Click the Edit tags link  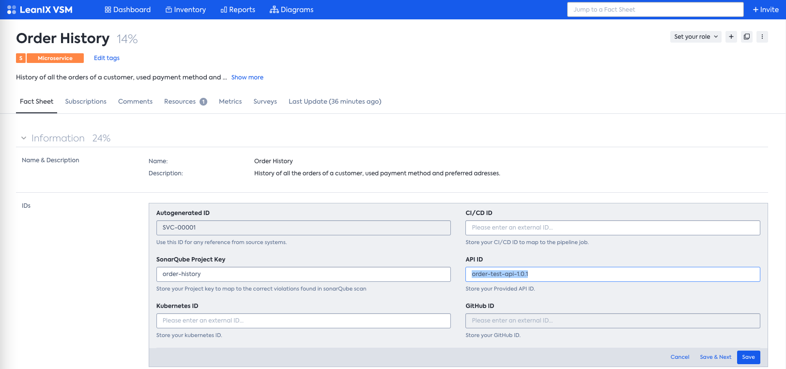pyautogui.click(x=107, y=58)
